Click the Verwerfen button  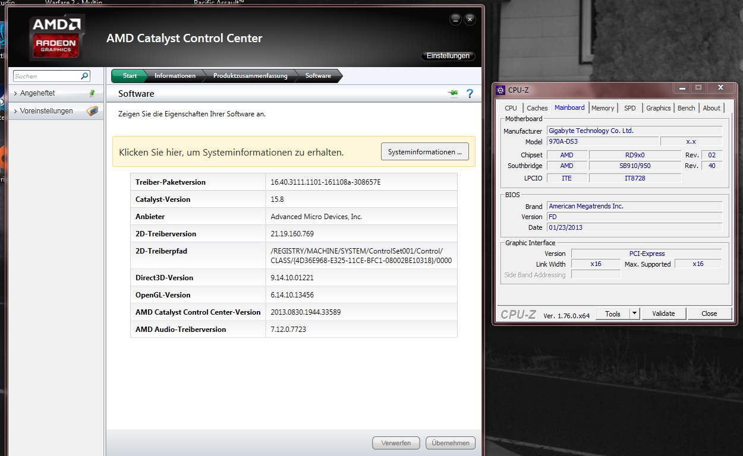point(396,443)
